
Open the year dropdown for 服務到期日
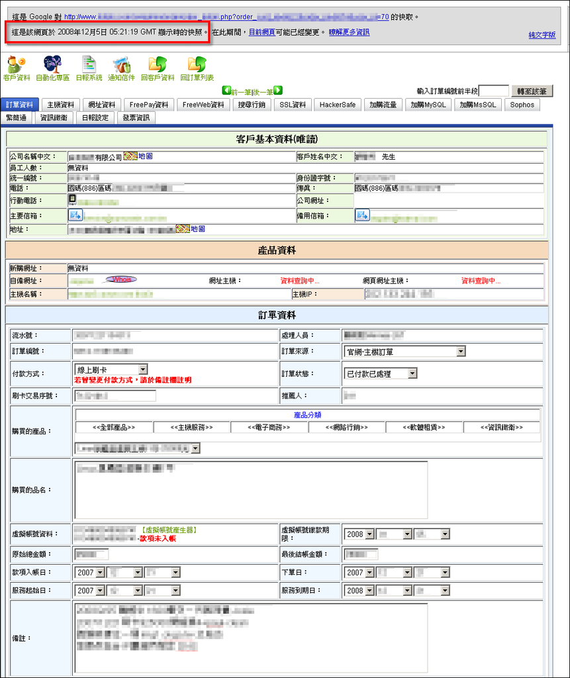click(x=359, y=591)
